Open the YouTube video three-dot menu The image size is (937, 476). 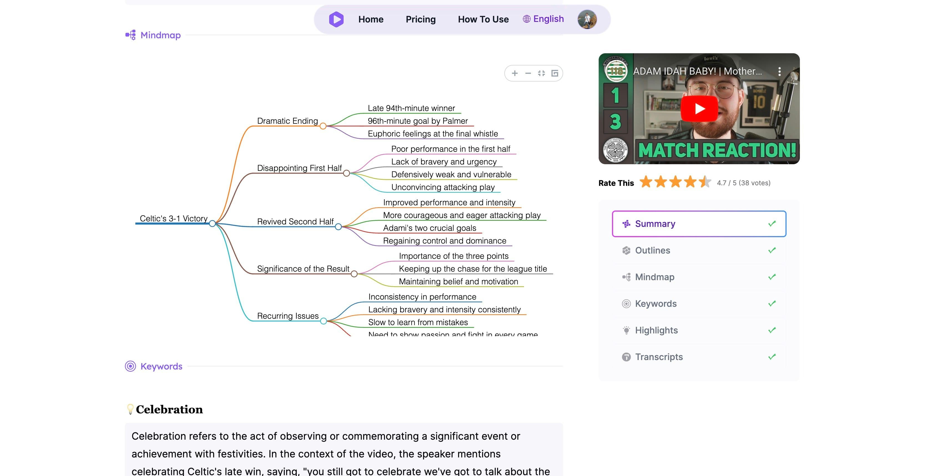pyautogui.click(x=779, y=71)
